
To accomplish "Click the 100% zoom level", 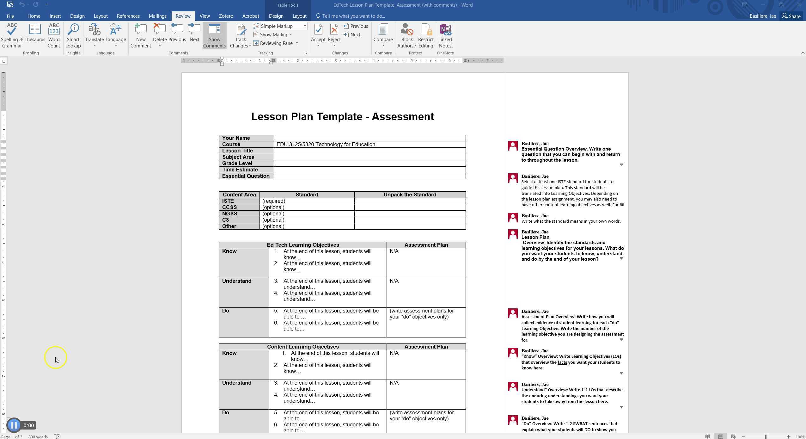I will pyautogui.click(x=800, y=437).
